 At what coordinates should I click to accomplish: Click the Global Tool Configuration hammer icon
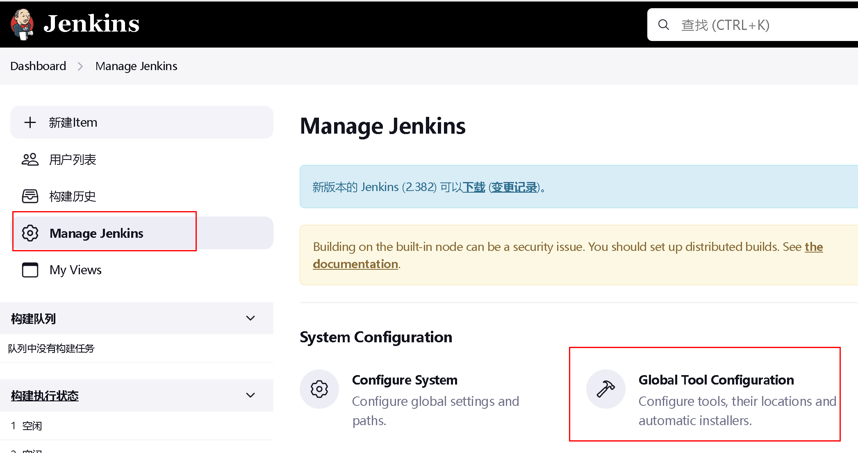pos(606,389)
